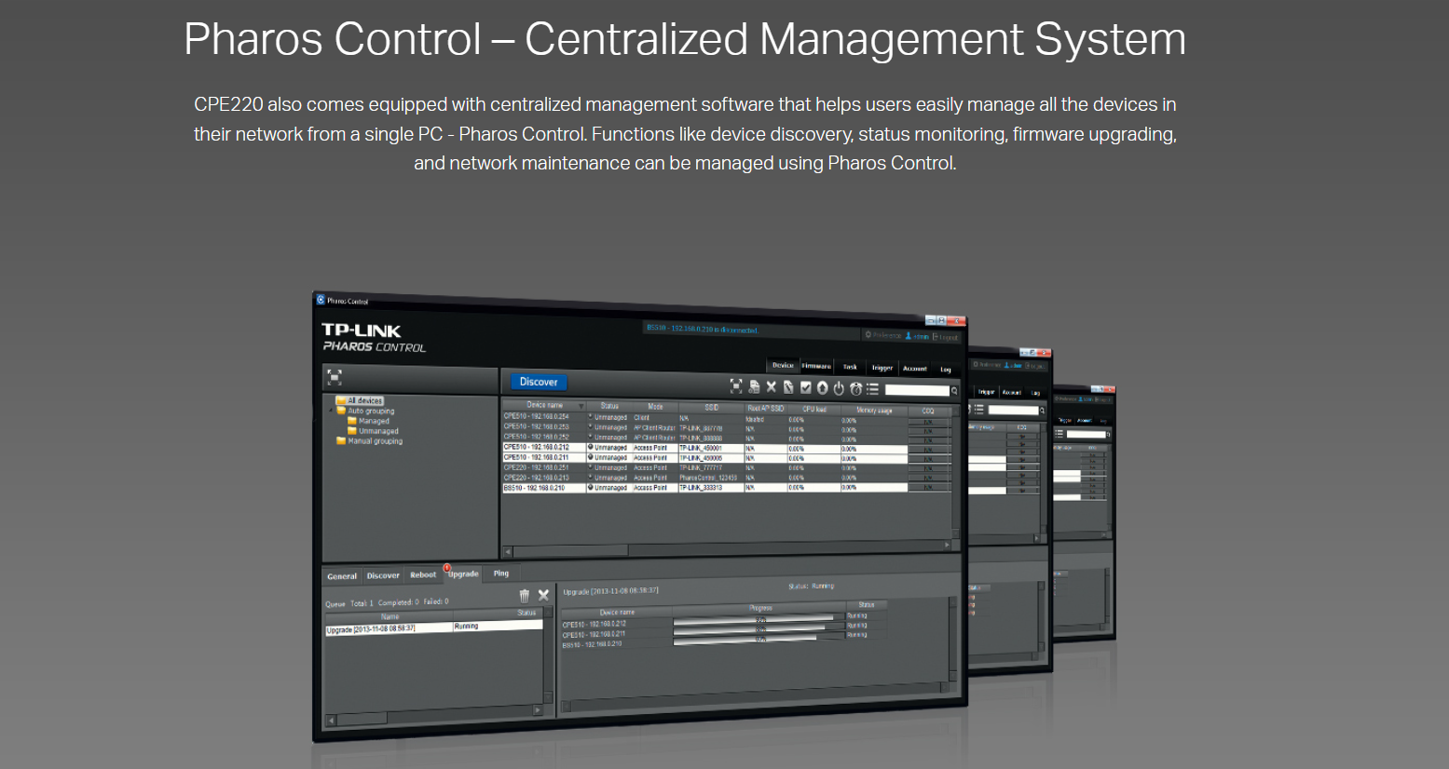Switch to the Reboot task tab

pyautogui.click(x=423, y=574)
